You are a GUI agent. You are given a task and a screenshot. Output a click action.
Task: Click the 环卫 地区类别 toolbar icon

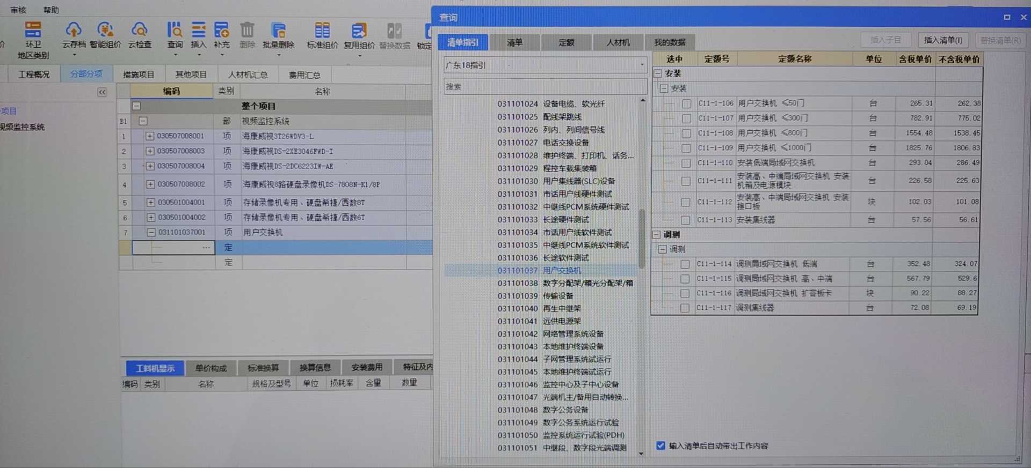click(33, 40)
